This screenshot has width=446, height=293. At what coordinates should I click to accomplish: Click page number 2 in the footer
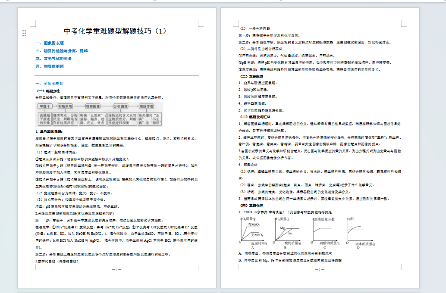[320, 269]
